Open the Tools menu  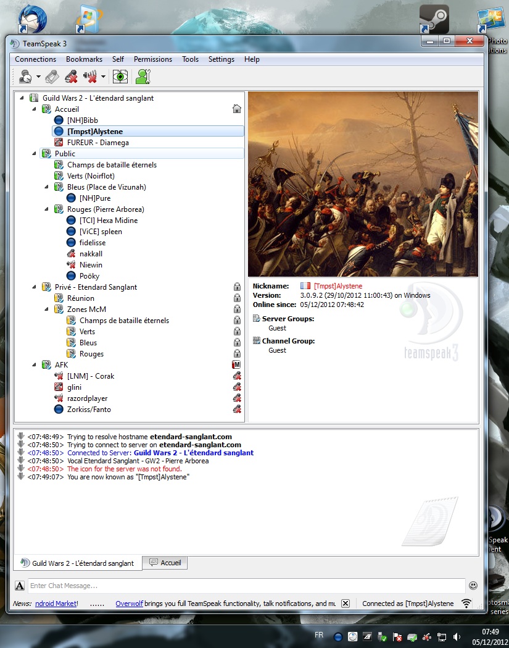click(x=190, y=59)
